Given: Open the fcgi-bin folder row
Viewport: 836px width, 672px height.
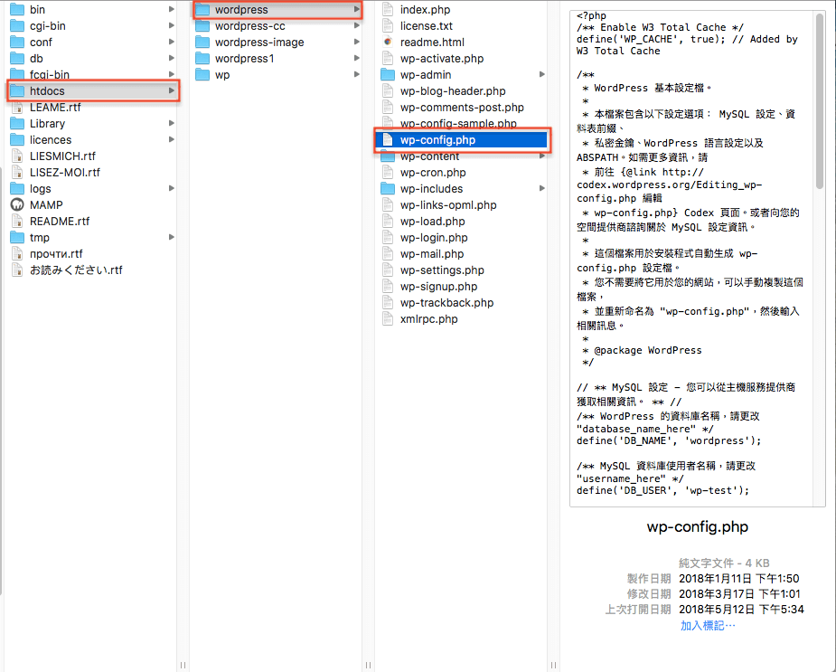Looking at the screenshot, I should [x=91, y=74].
